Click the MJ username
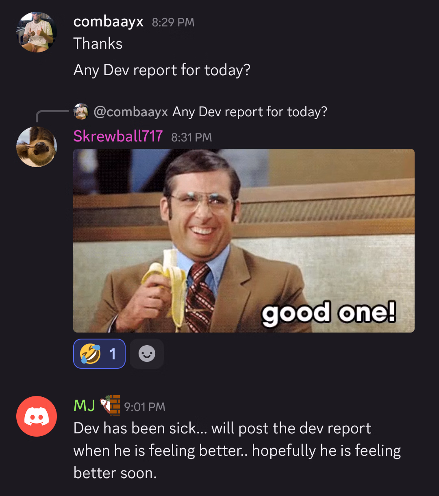The image size is (439, 496). tap(85, 405)
